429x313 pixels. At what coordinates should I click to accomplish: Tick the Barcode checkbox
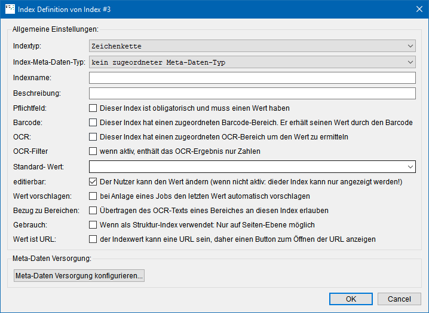[93, 122]
